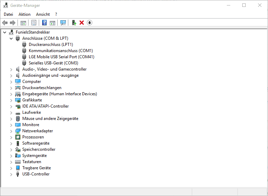Screen dimensions: 268x196
Task: Click the Mäuse und andere Zeigegeräte icon
Action: 18,119
